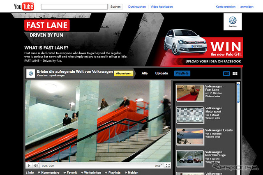Click Weitere Infos under Volkswagen Motorsport
263x175 pixels.
click(x=213, y=118)
